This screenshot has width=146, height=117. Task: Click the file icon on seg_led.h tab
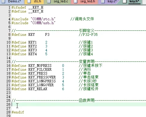76,1
